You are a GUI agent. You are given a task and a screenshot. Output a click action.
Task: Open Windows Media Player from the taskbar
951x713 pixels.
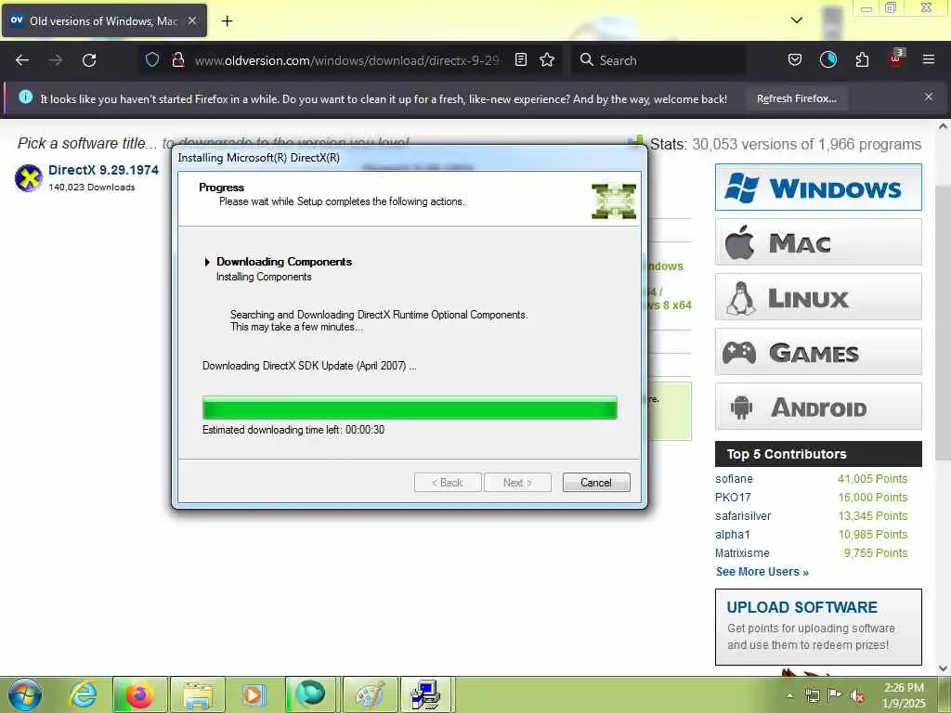[254, 694]
